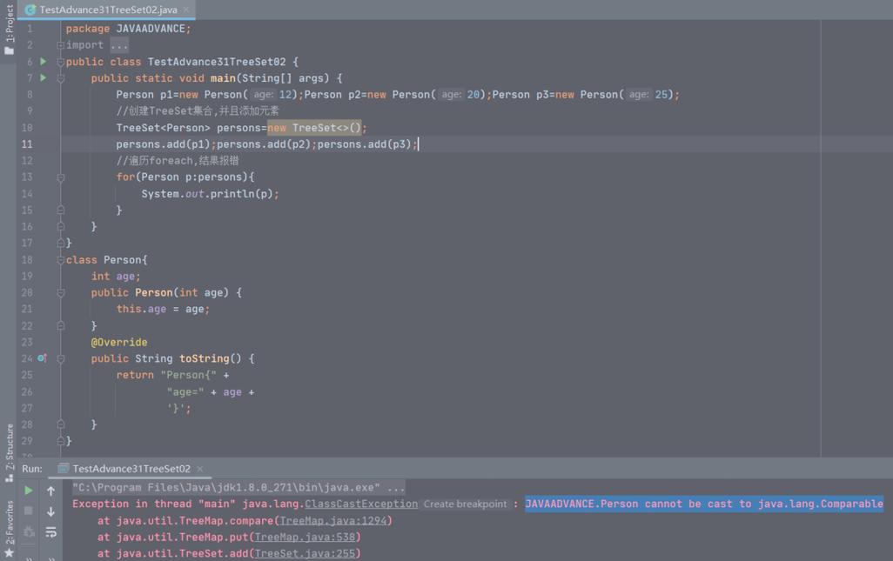The width and height of the screenshot is (893, 561).
Task: Click the 'int age;' field declaration
Action: coord(116,277)
